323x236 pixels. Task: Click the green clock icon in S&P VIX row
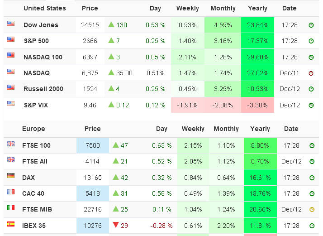click(x=311, y=105)
